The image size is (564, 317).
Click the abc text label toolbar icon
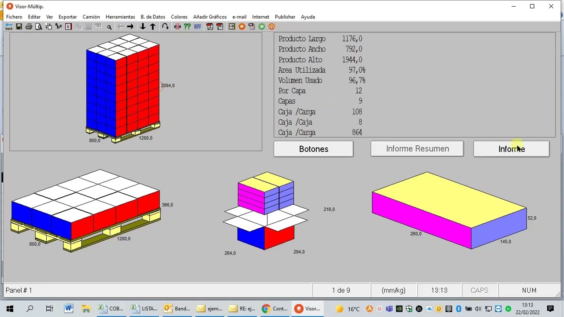click(x=59, y=26)
